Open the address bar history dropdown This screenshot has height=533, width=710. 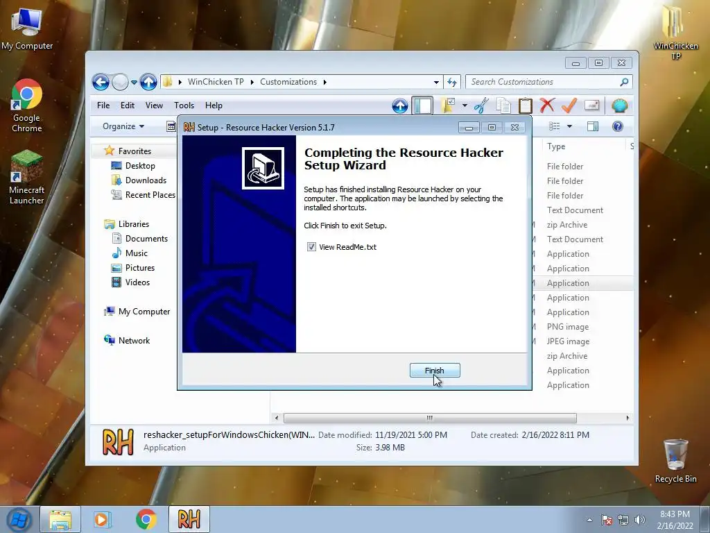click(436, 82)
